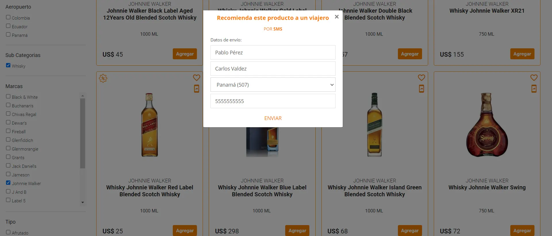Click the phone number input field
This screenshot has width=552, height=236.
click(x=273, y=101)
